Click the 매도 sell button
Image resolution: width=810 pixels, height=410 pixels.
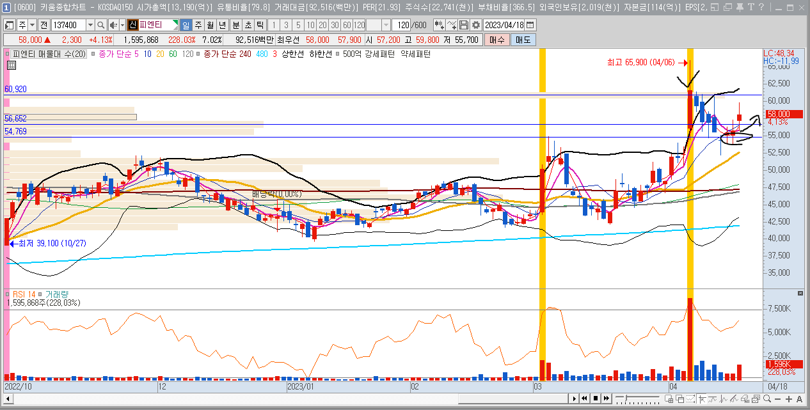click(523, 40)
